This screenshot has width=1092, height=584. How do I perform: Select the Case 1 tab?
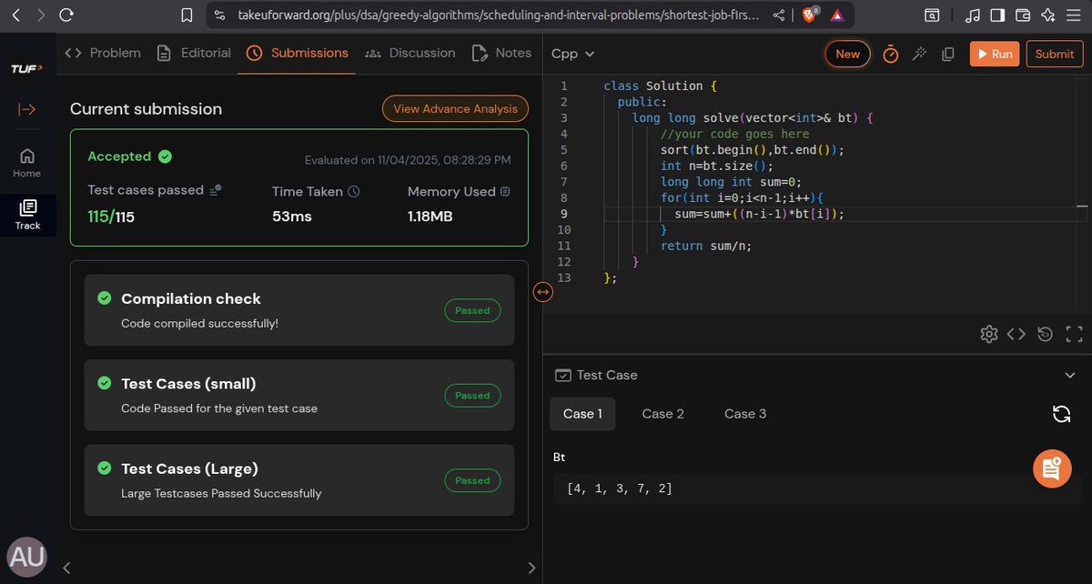point(582,414)
